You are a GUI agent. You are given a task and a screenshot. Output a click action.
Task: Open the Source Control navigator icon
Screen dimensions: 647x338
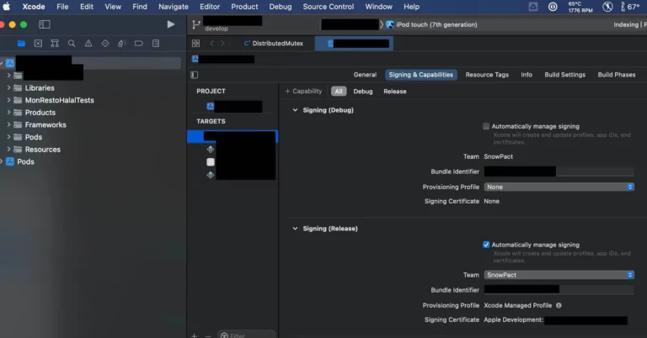(x=38, y=43)
